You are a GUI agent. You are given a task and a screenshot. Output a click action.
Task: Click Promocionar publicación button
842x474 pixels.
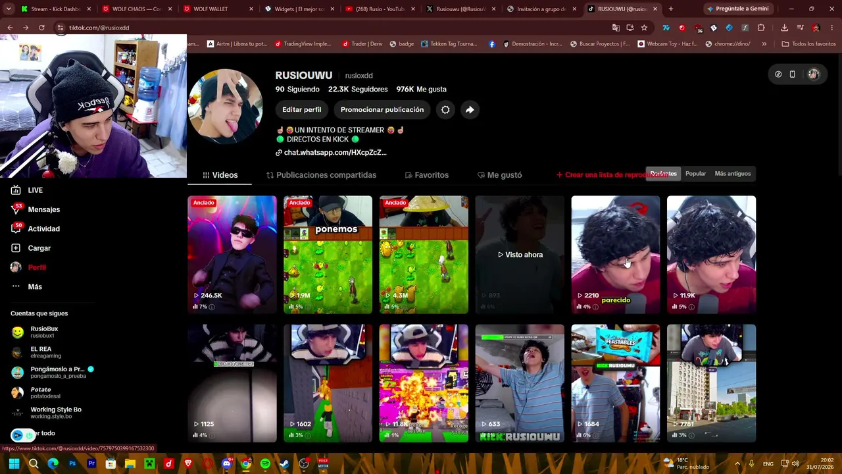point(382,110)
